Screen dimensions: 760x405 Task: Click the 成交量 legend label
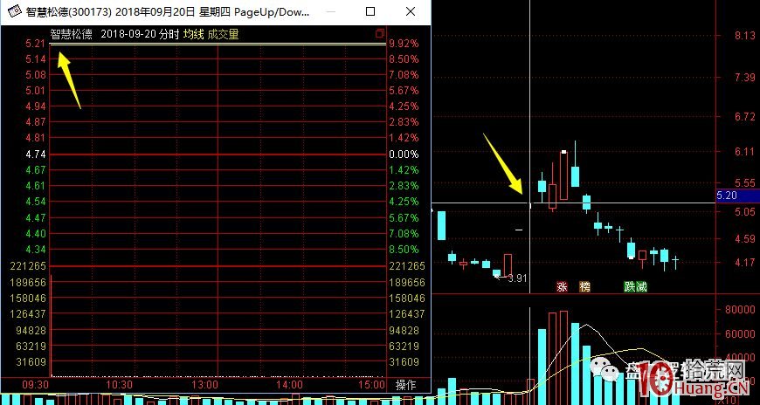(x=223, y=34)
